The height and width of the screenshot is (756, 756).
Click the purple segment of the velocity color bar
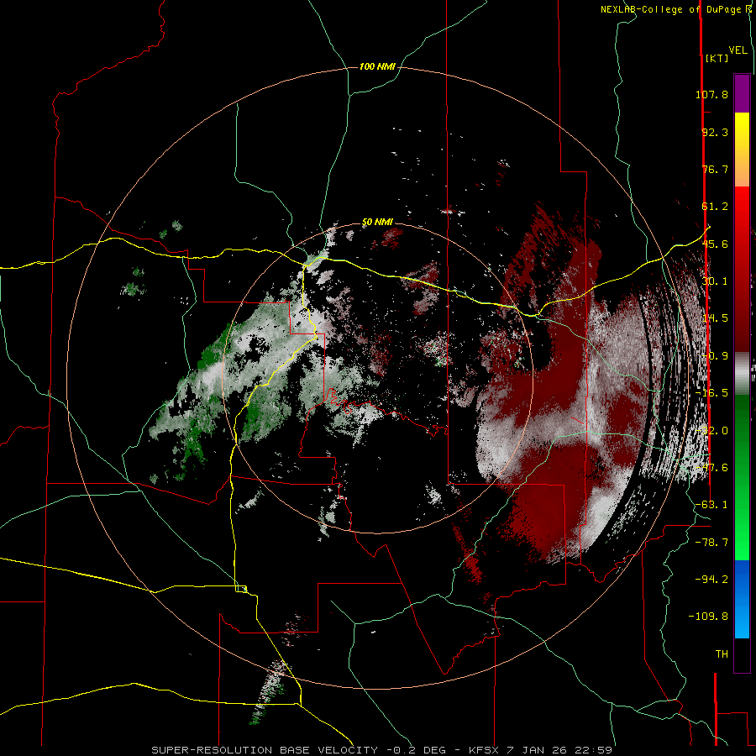(742, 94)
